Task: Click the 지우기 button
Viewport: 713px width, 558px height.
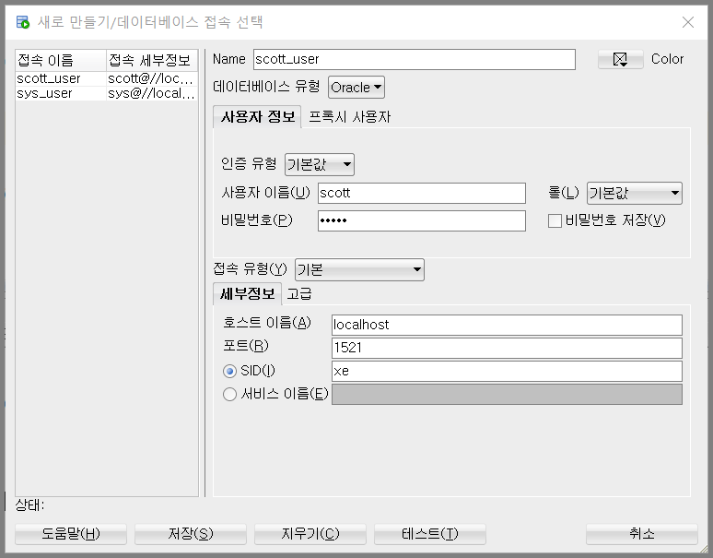Action: pos(310,533)
